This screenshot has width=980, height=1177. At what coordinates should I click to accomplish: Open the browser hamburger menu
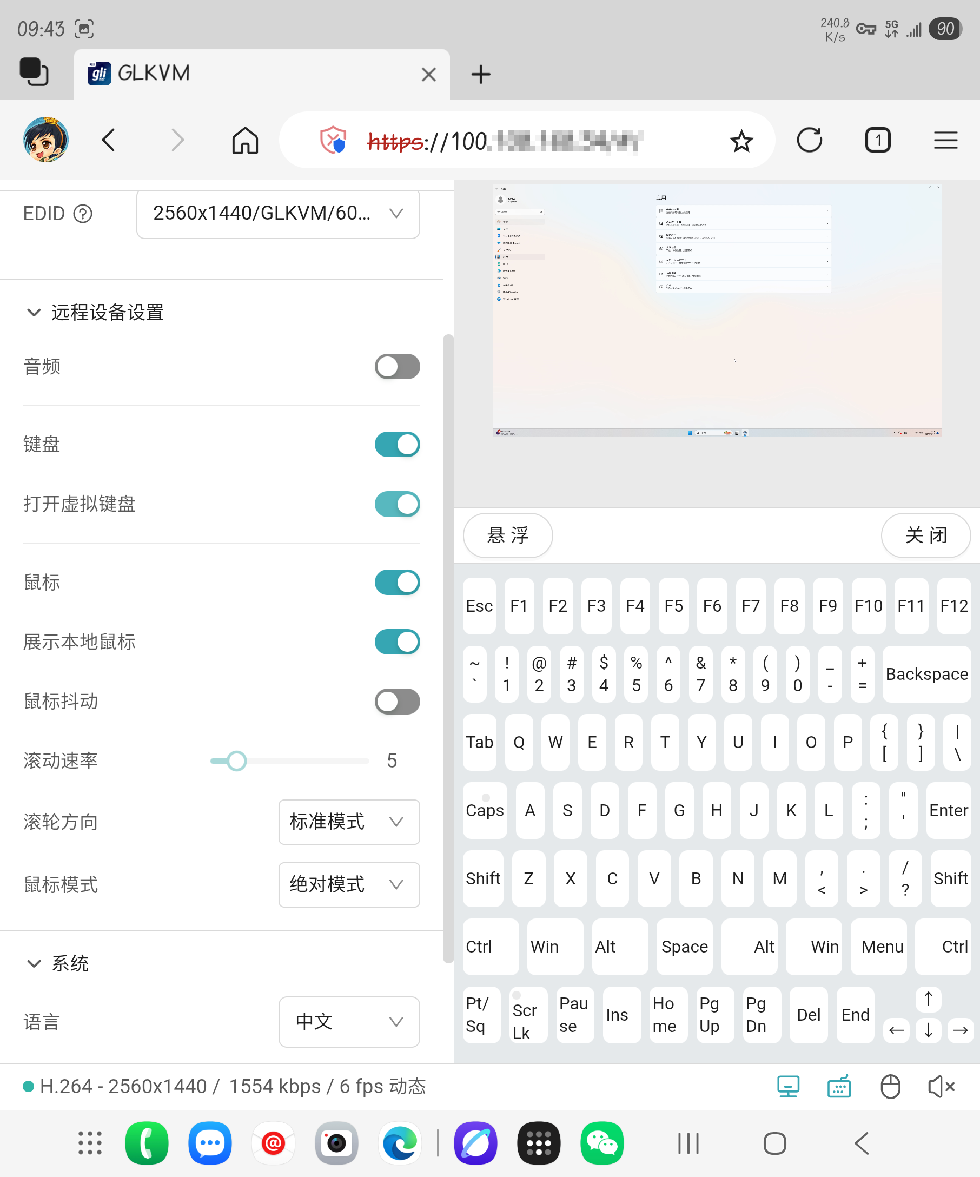pos(945,141)
